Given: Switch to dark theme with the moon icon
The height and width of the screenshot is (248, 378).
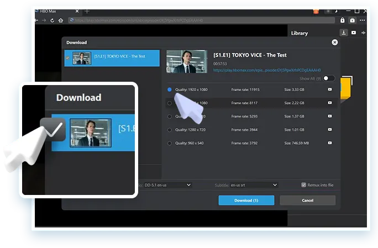Looking at the screenshot, I should 336,11.
